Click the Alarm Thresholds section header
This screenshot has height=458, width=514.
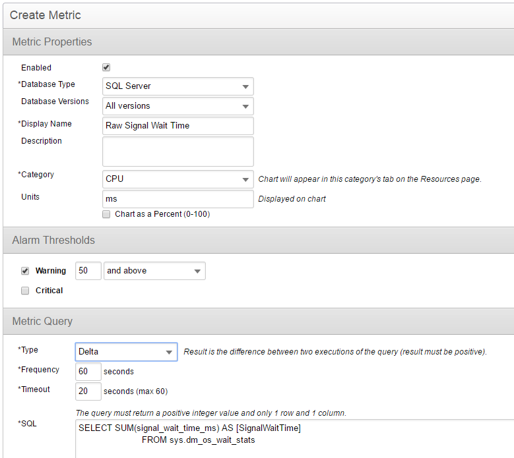257,241
